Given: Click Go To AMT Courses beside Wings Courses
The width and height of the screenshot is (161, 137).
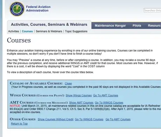Looking at the screenshot, I should point(106,96).
